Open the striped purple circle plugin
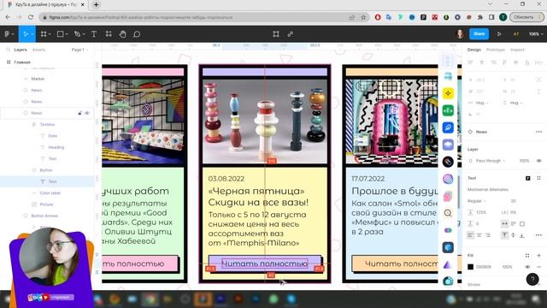The height and width of the screenshot is (308, 547). pyautogui.click(x=448, y=179)
